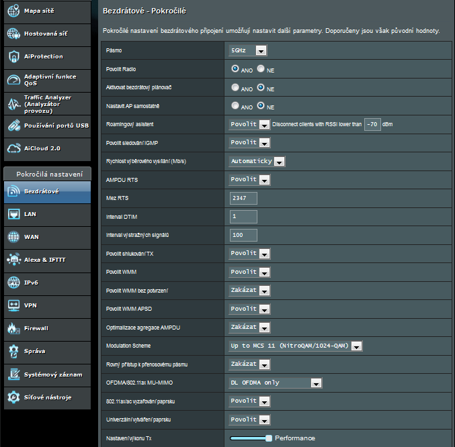
Task: Click the Tx power level slider
Action: click(250, 438)
